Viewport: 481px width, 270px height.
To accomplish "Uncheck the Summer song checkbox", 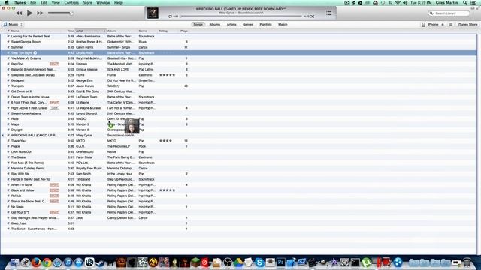I will tap(8, 47).
